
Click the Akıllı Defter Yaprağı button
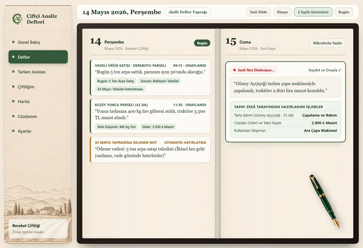(x=188, y=12)
